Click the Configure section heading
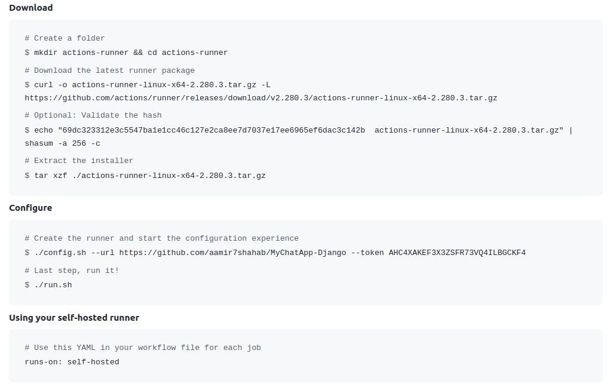Screen dimensions: 613x390 pos(30,208)
